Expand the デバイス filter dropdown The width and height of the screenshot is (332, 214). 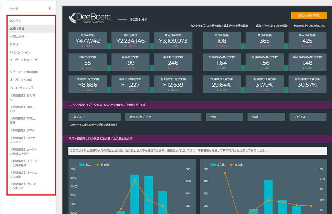click(x=308, y=117)
